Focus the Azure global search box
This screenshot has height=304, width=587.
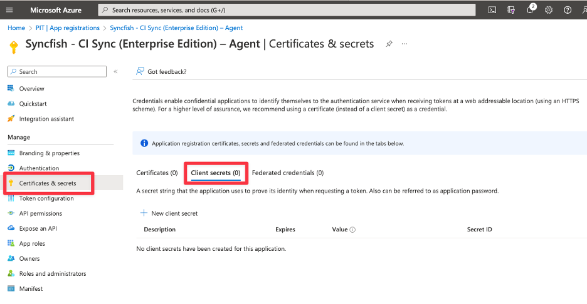(287, 10)
